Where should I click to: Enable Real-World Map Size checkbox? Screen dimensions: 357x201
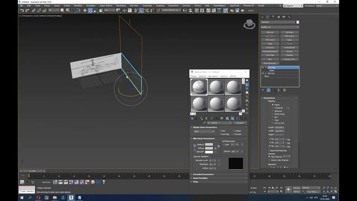[x=269, y=151]
